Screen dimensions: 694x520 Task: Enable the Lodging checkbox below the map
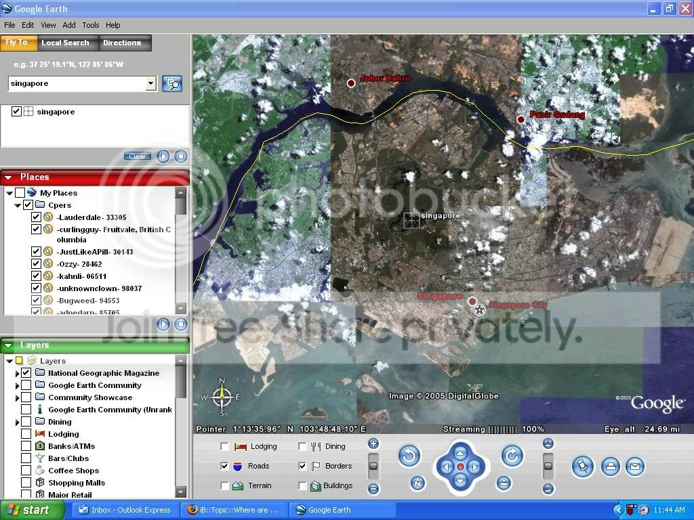(224, 447)
